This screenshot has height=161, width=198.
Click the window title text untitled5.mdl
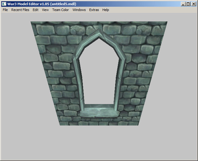click(63, 4)
